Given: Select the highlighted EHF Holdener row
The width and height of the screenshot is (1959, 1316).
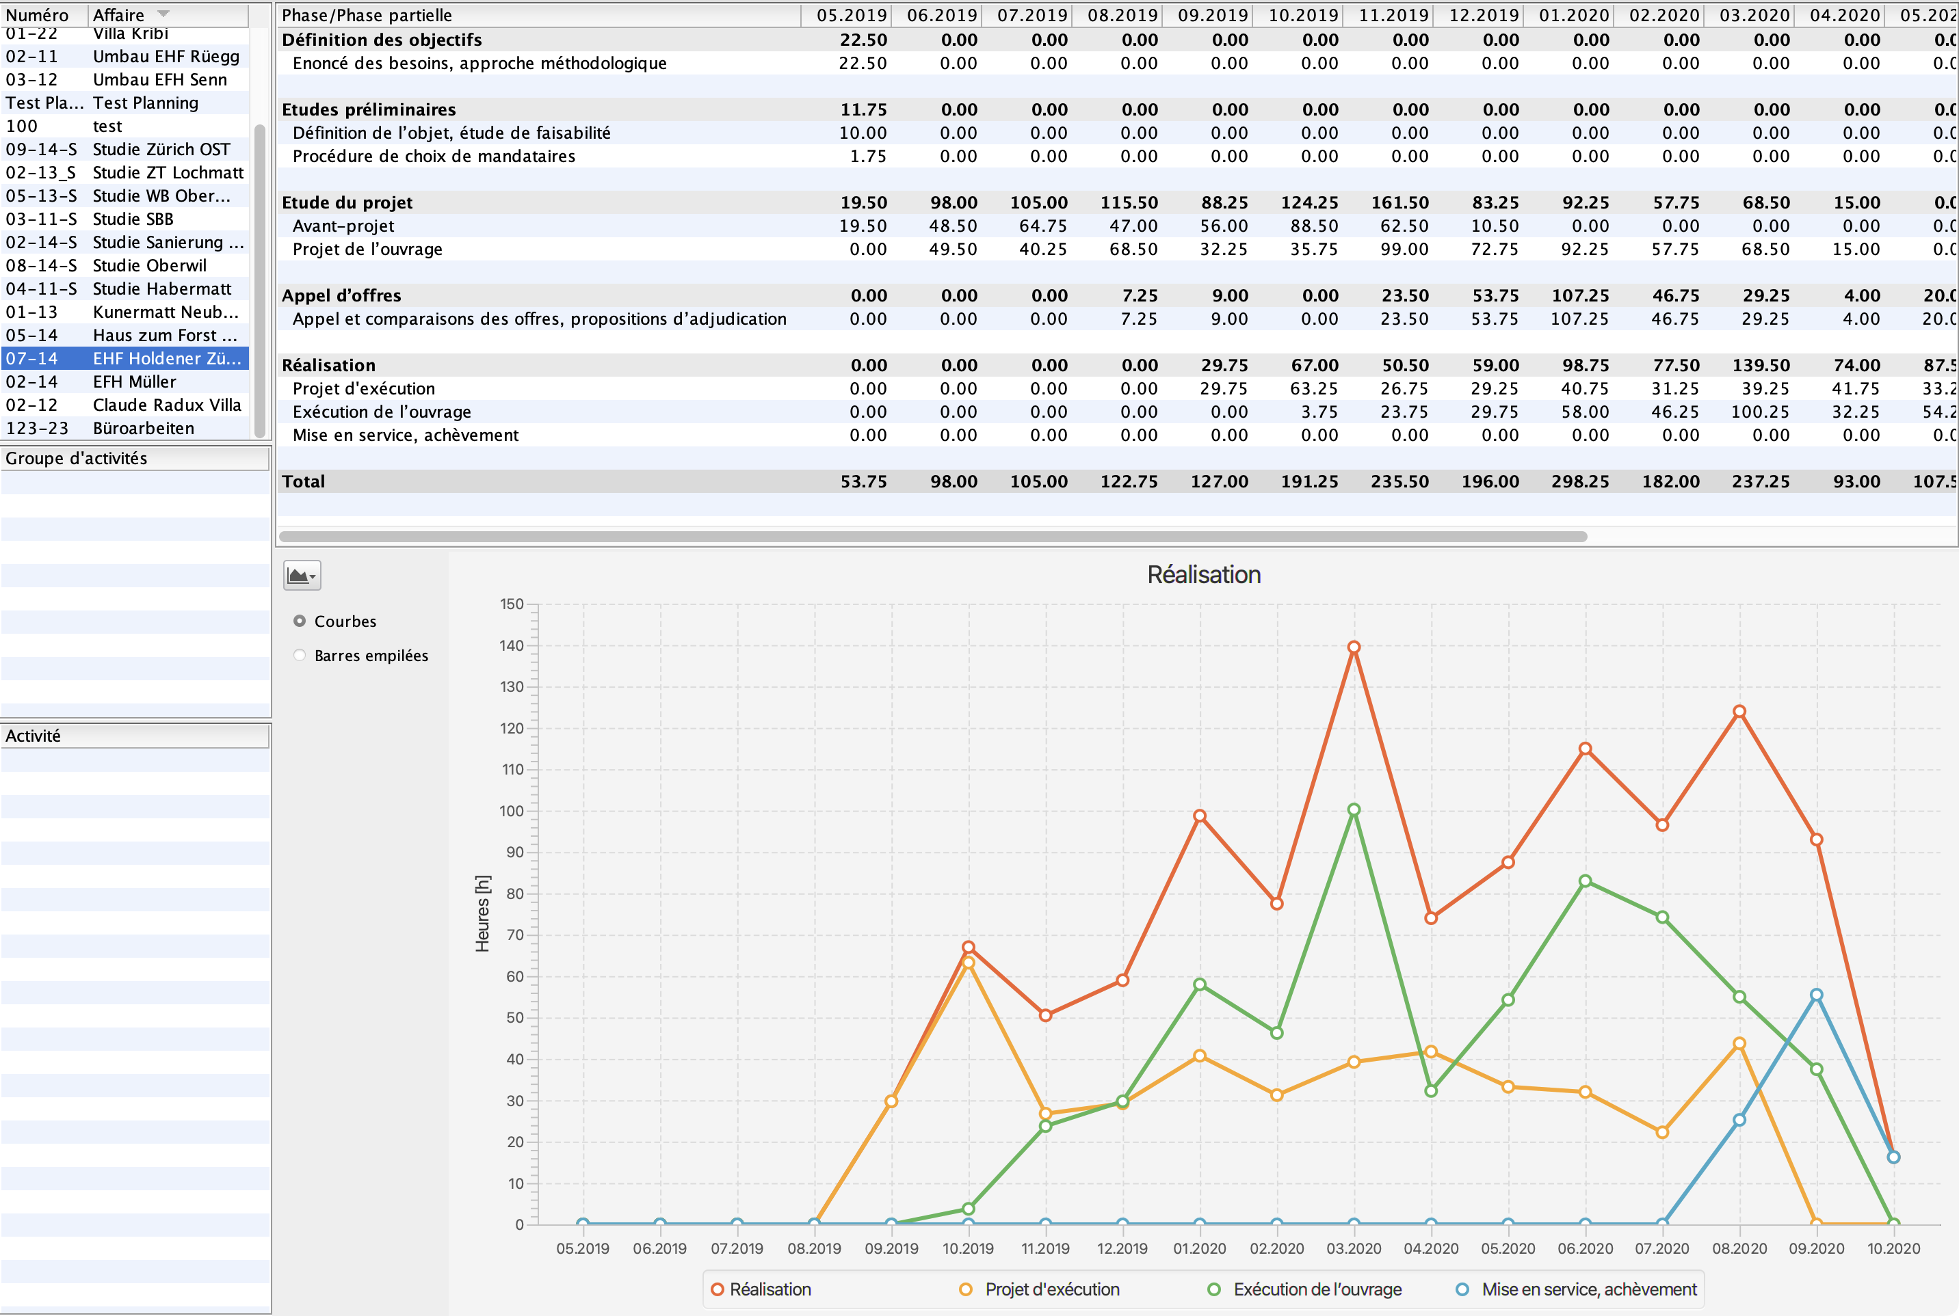Looking at the screenshot, I should coord(125,358).
